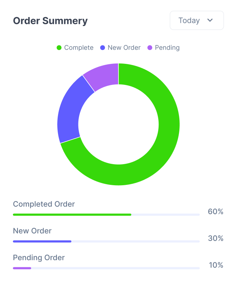Open the time period filter options
This screenshot has height=288, width=237.
coord(197,20)
